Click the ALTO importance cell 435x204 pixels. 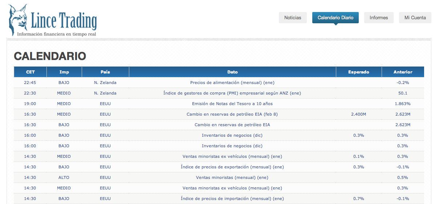(64, 177)
